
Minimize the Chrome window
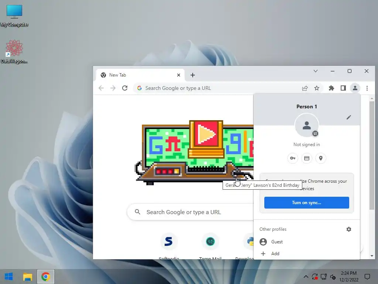point(333,71)
